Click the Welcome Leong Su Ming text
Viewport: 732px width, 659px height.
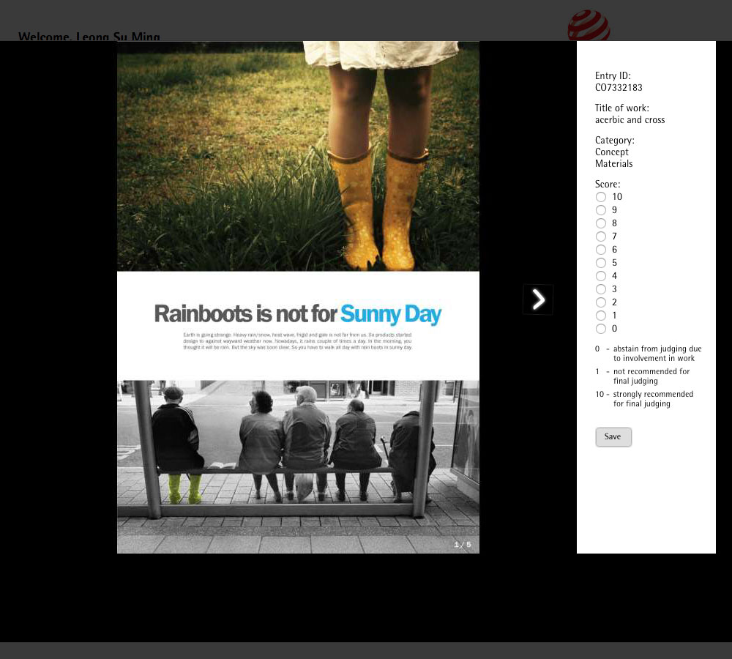click(x=89, y=37)
